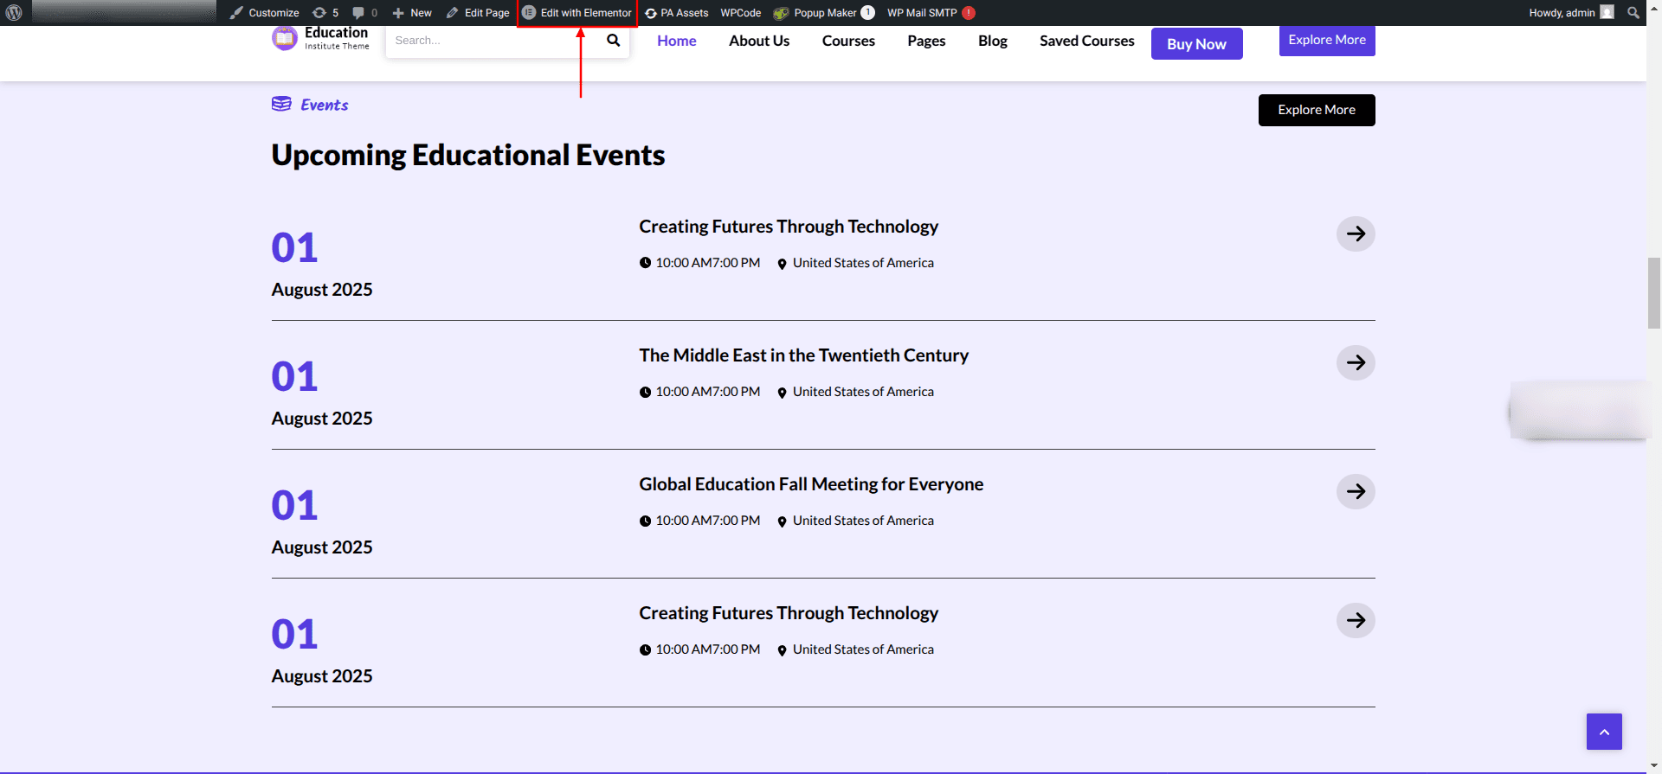Open the comments bubble showing 0
The image size is (1662, 774).
[364, 13]
